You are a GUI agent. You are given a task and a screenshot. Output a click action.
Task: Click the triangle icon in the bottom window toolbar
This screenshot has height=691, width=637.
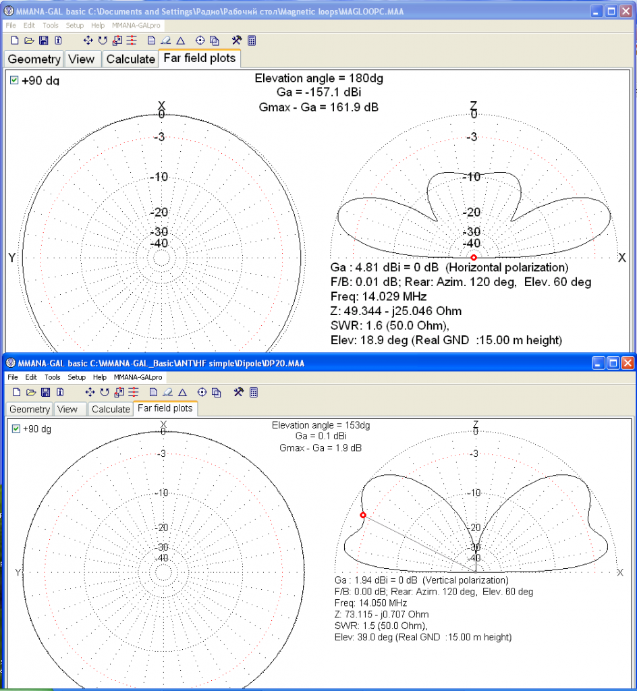pos(181,392)
